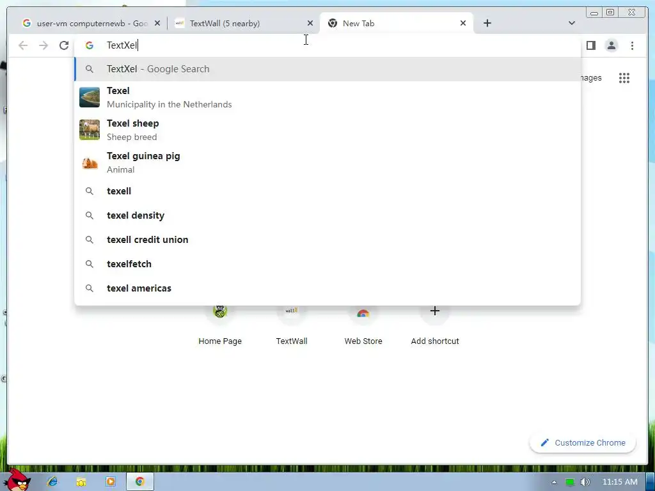Screen dimensions: 655x491
Task: Click the search icon beside texell credit union
Action: click(90, 240)
